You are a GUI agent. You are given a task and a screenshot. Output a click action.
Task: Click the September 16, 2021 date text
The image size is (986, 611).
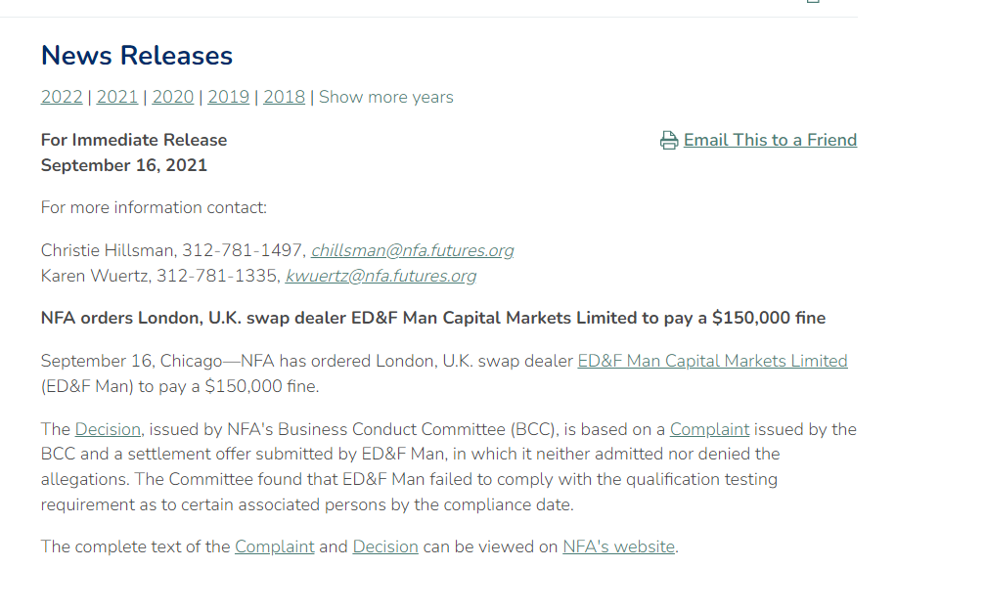[124, 165]
